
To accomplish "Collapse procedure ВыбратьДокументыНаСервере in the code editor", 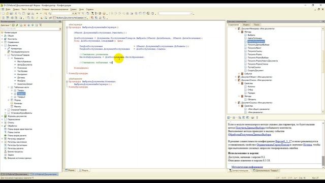I will pyautogui.click(x=67, y=27).
